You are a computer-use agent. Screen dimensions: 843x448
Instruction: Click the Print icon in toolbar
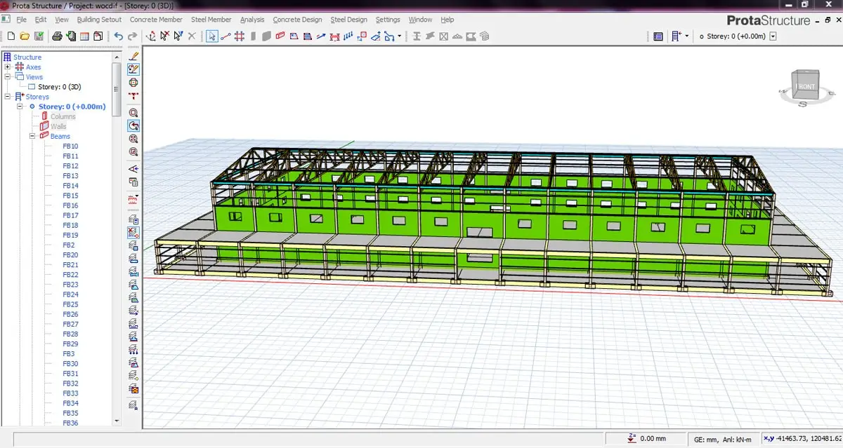tap(58, 36)
